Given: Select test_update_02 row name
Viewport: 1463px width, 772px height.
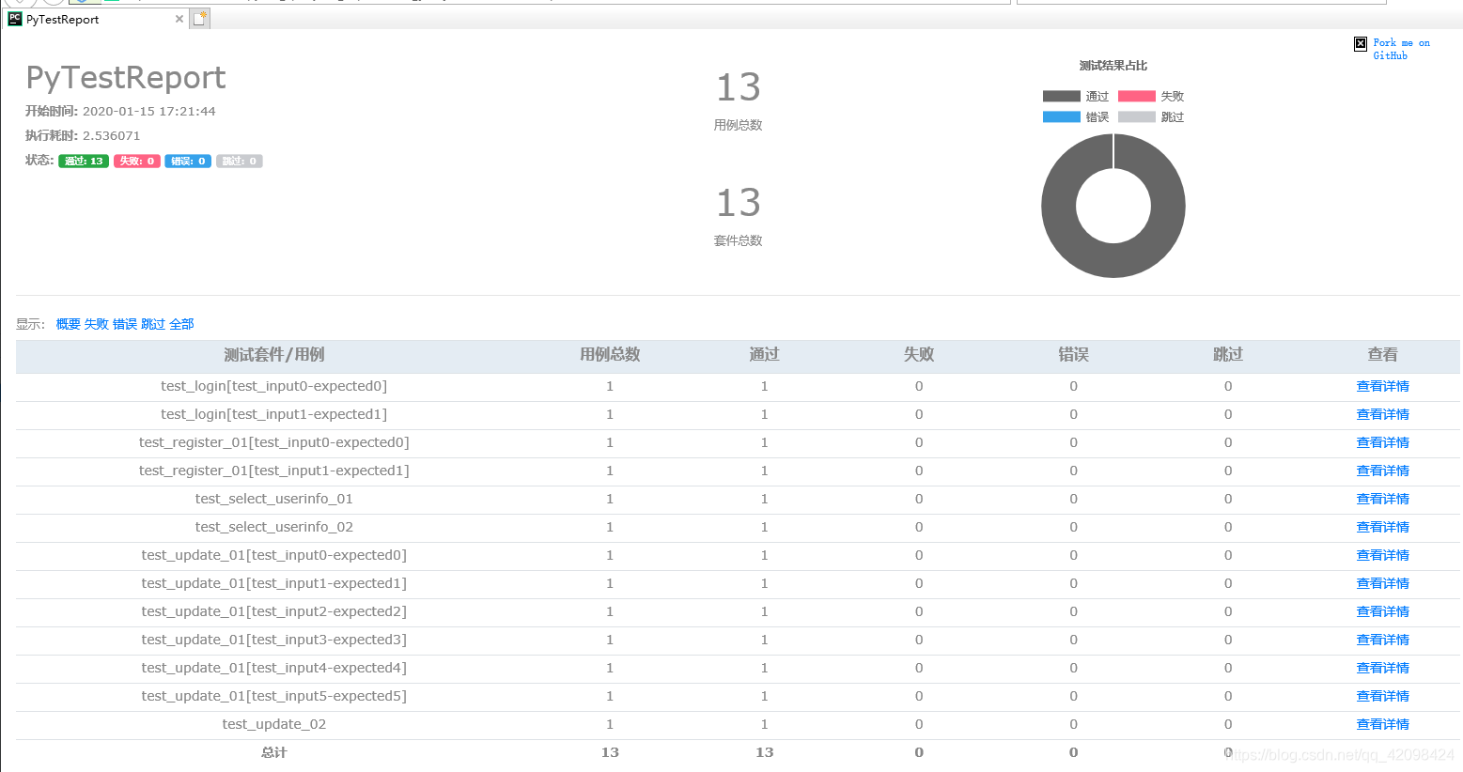Looking at the screenshot, I should point(273,724).
